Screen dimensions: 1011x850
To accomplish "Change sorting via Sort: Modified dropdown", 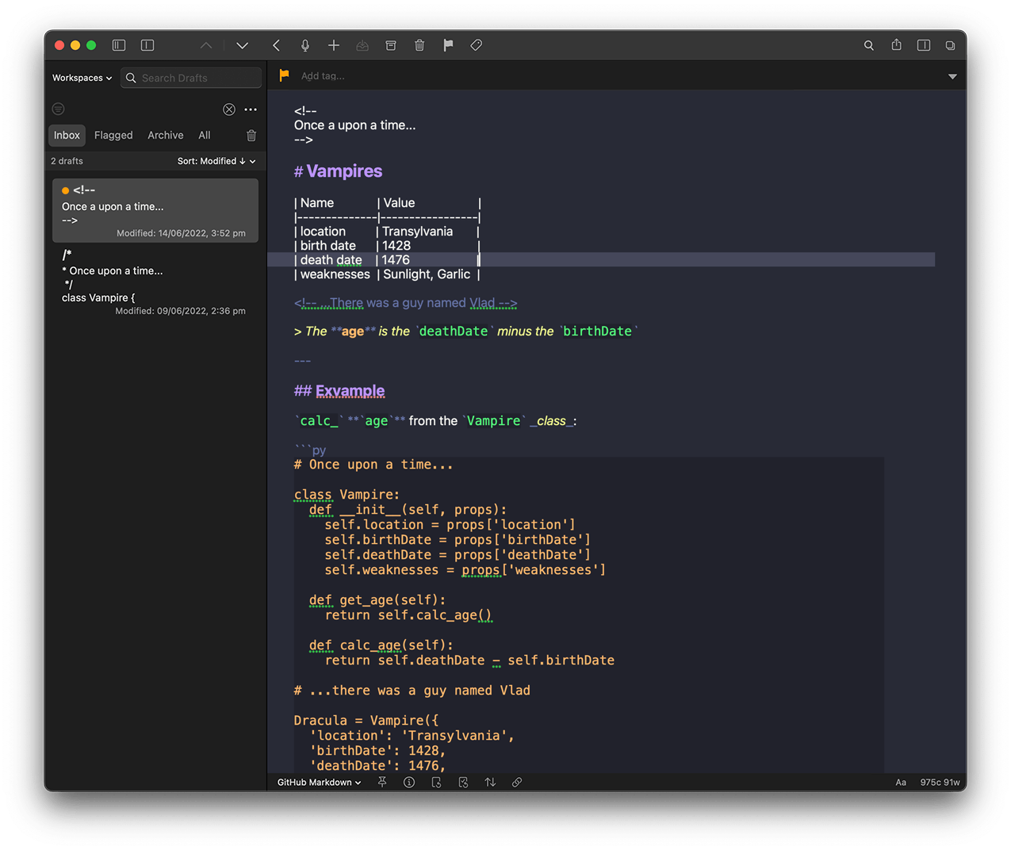I will (216, 161).
